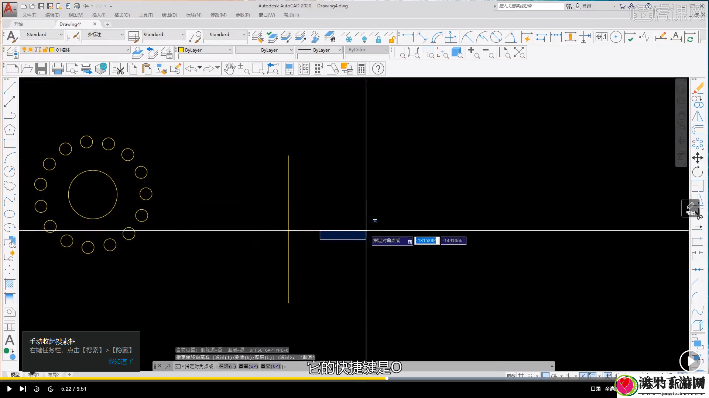Open the 绘图(D) menu

tap(169, 15)
